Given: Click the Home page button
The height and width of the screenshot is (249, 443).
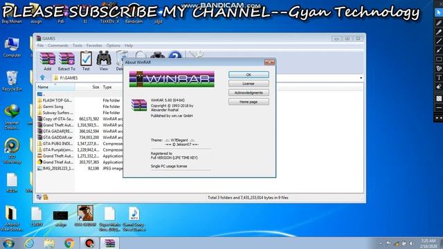Looking at the screenshot, I should point(248,102).
